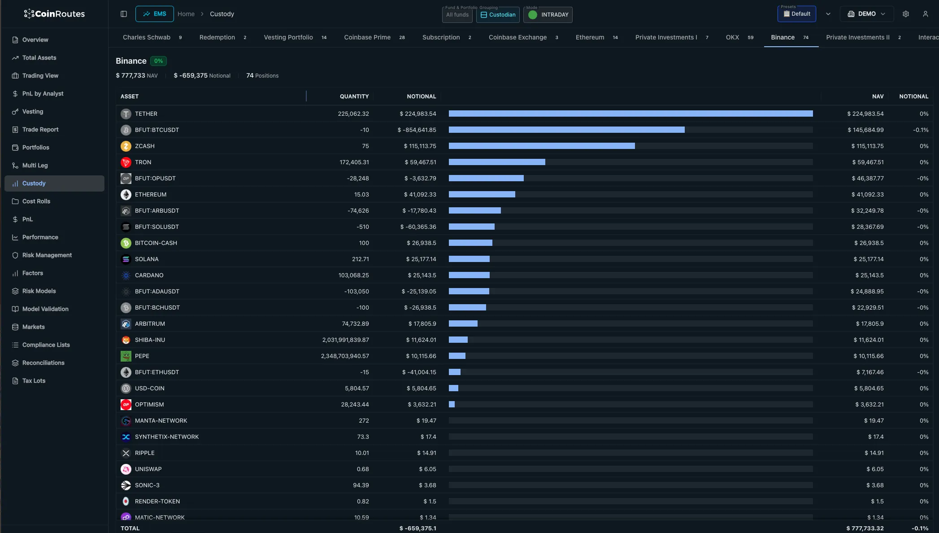This screenshot has height=533, width=939.
Task: Click the Arbitrum coin icon
Action: click(126, 324)
